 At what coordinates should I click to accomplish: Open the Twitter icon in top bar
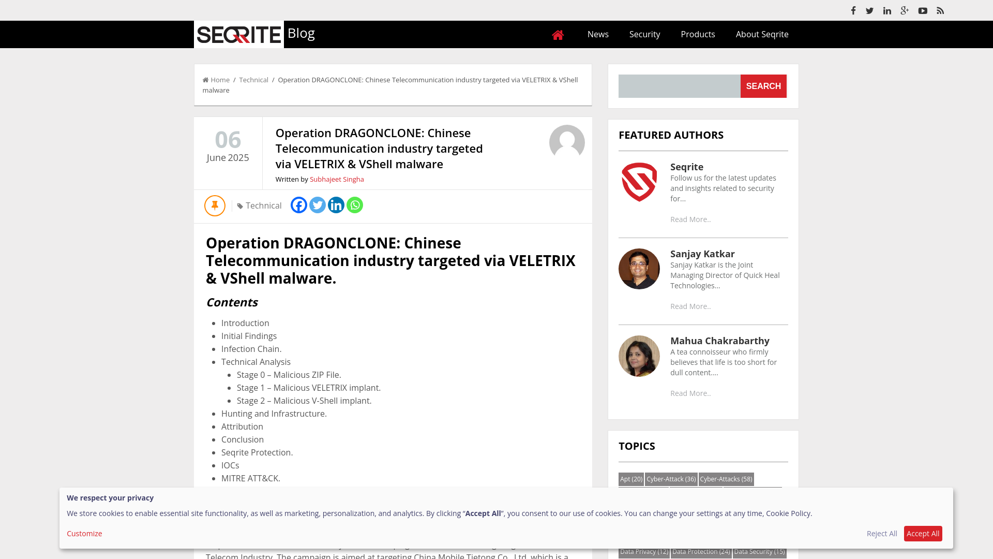(x=870, y=10)
